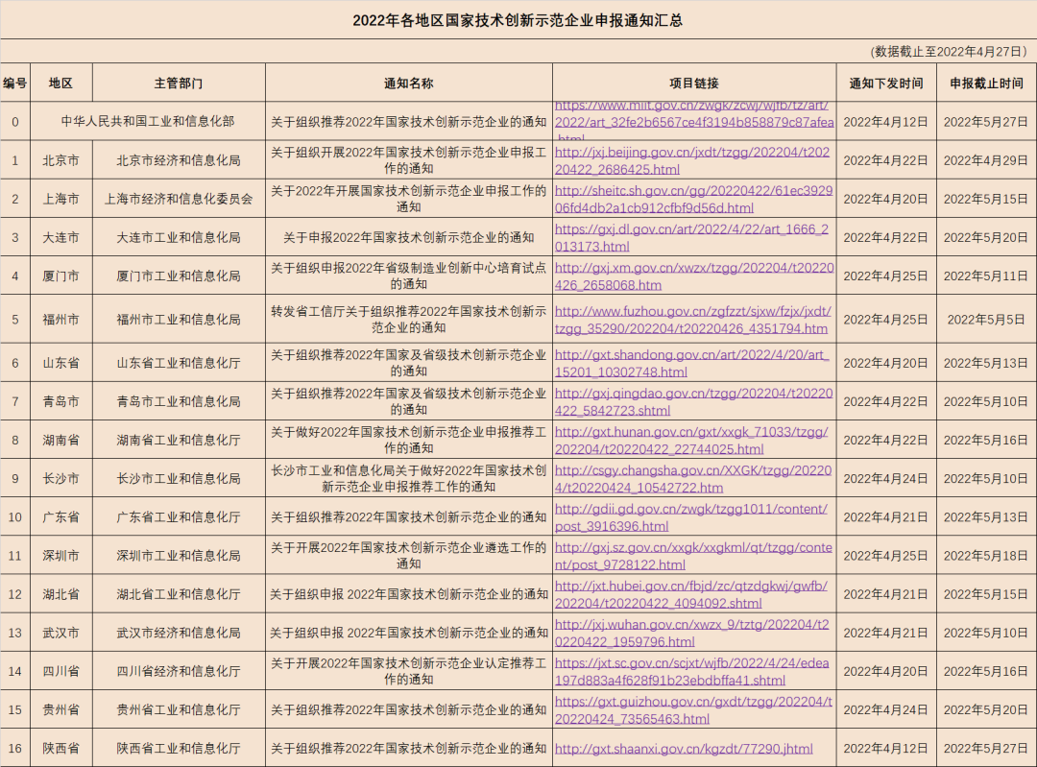Screen dimensions: 1037x767
Task: Select Shenzhen's deadline cell 2022年5月18日
Action: (986, 556)
